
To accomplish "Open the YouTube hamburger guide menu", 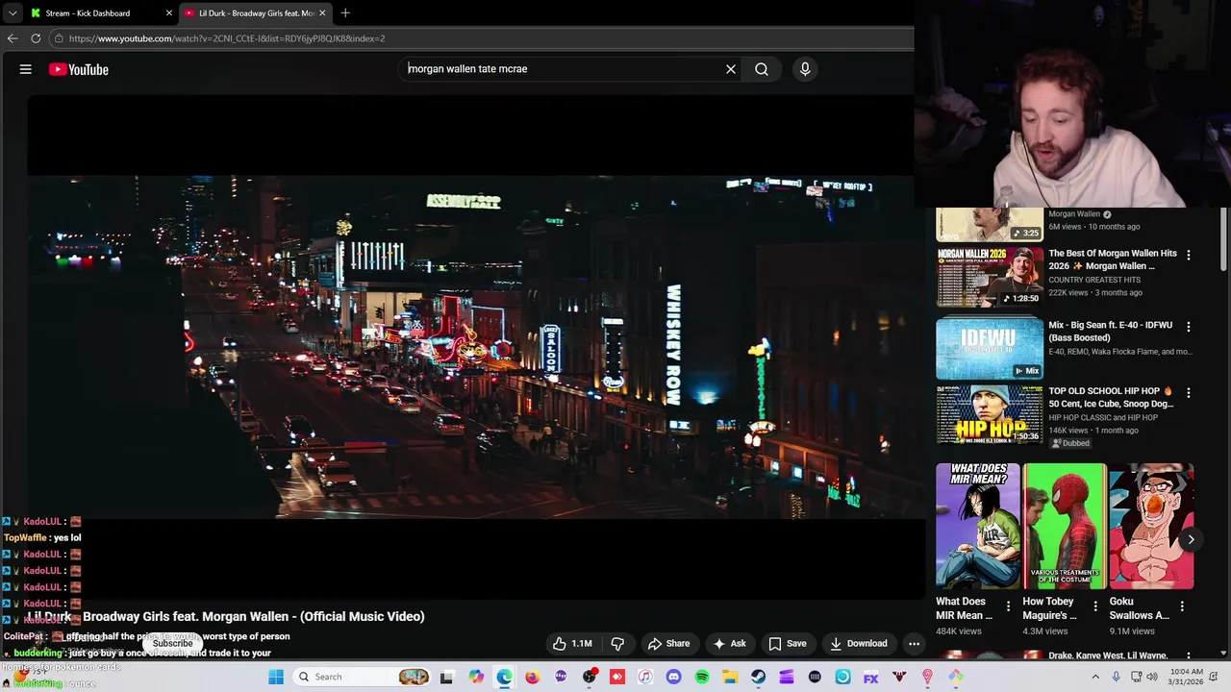I will 26,69.
